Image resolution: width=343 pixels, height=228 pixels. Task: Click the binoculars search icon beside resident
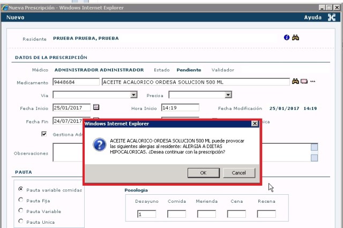295,38
